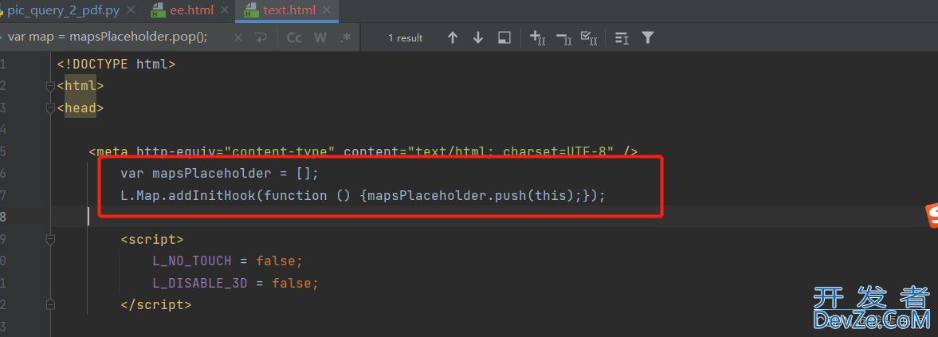Toggle Match Case (Cc) option
The height and width of the screenshot is (337, 938).
click(294, 37)
